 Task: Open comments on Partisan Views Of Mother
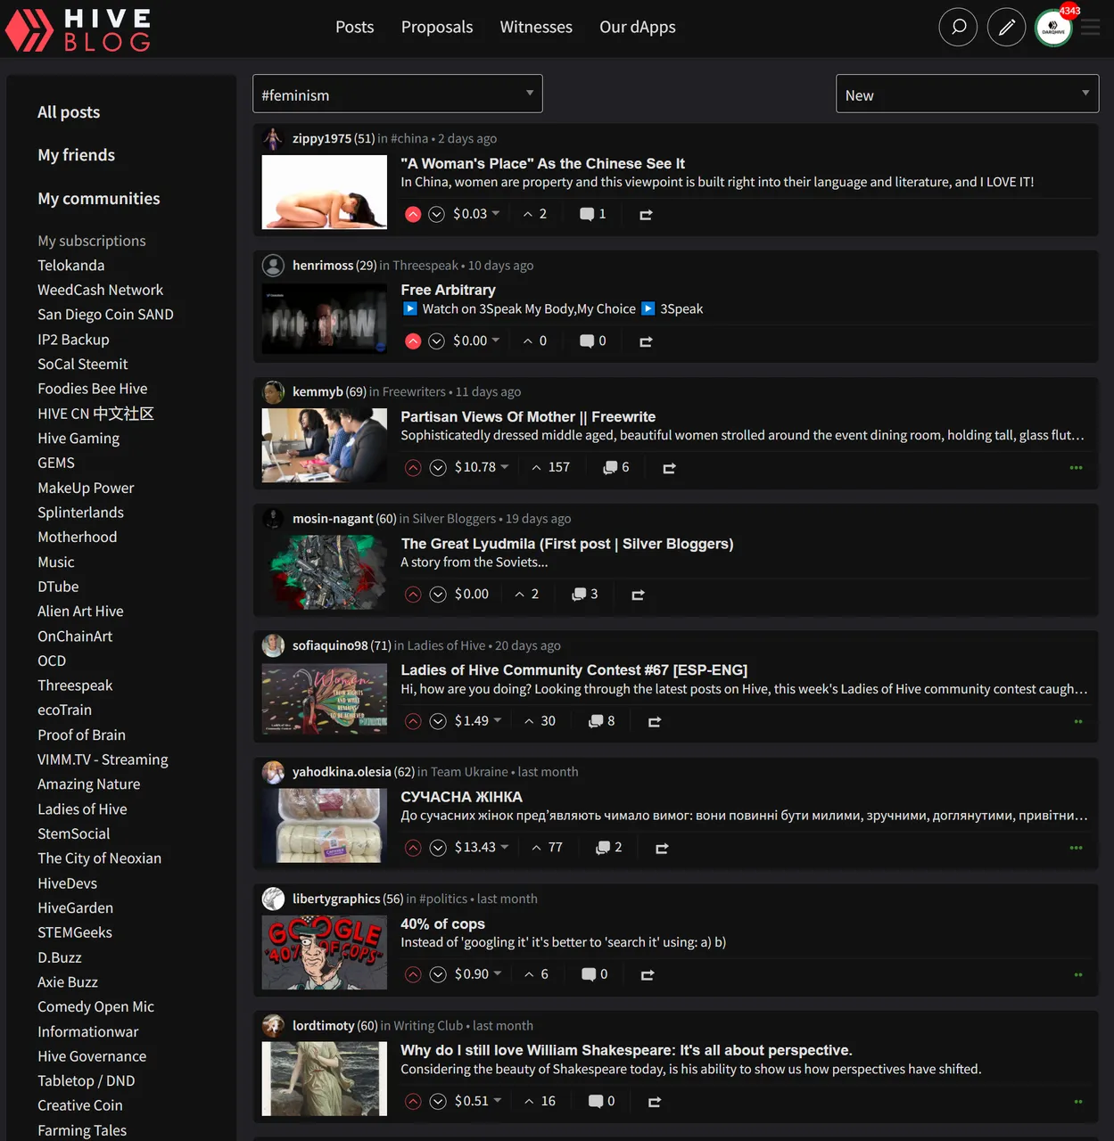coord(616,467)
